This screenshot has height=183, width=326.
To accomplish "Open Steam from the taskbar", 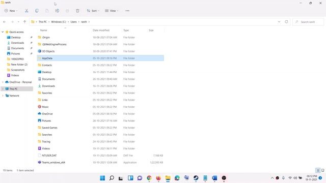I will click(x=196, y=178).
